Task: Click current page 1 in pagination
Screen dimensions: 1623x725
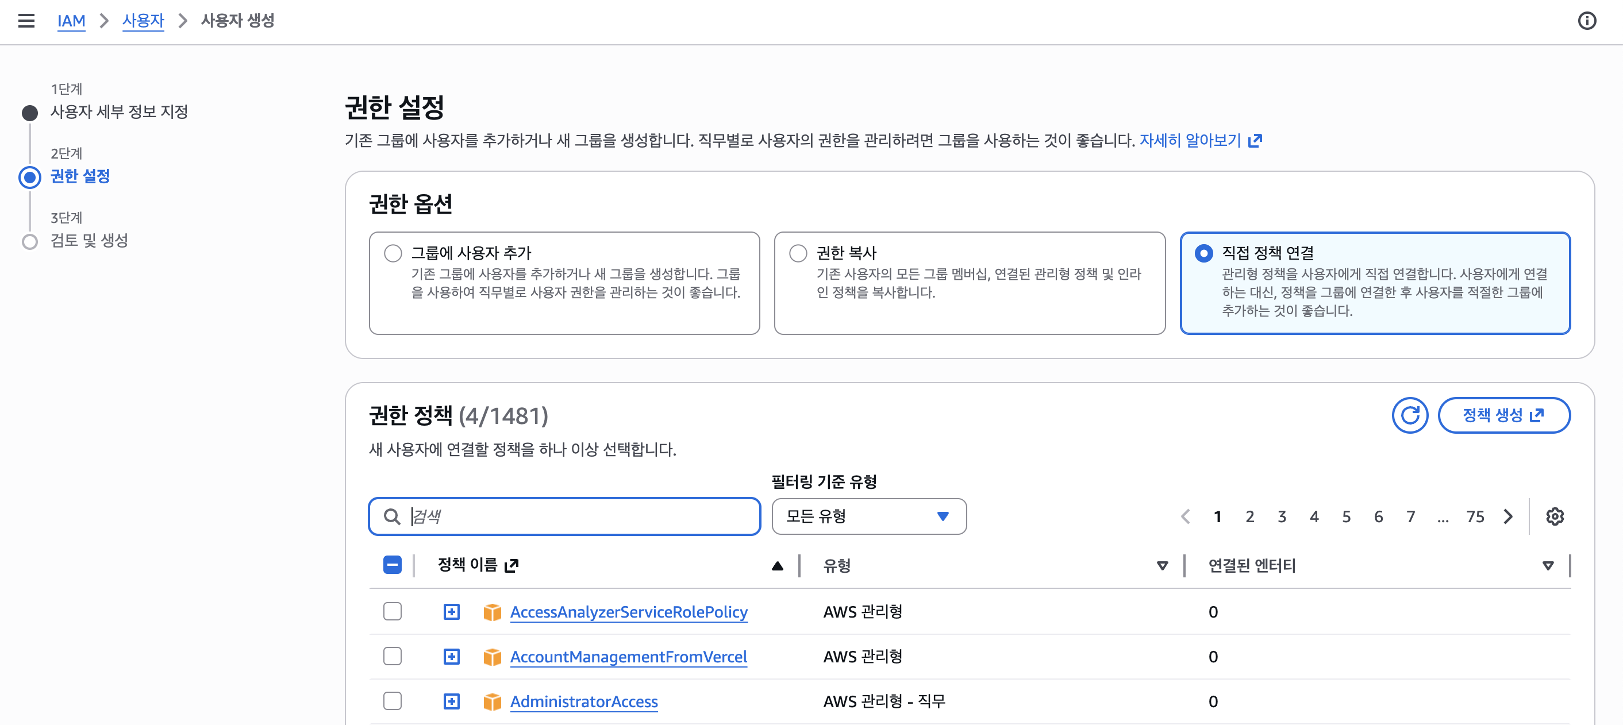Action: [1217, 516]
